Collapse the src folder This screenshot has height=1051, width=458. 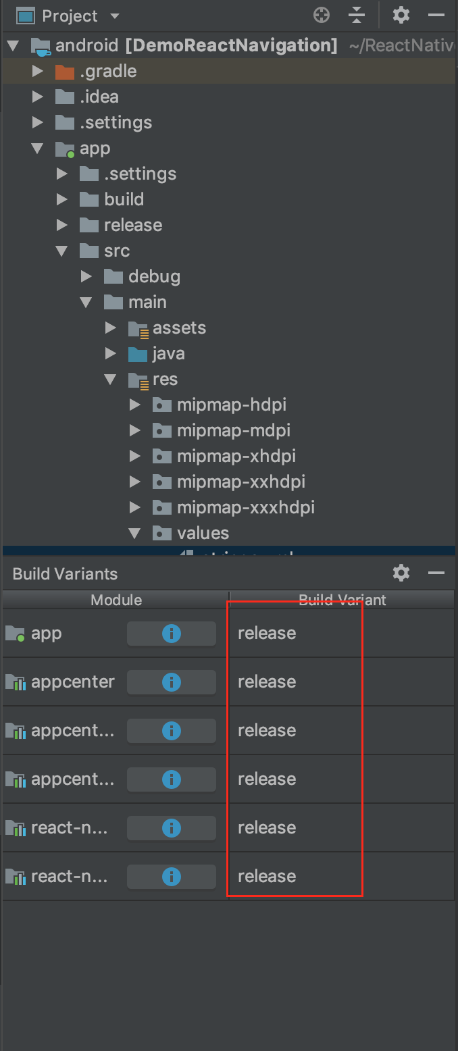coord(62,251)
